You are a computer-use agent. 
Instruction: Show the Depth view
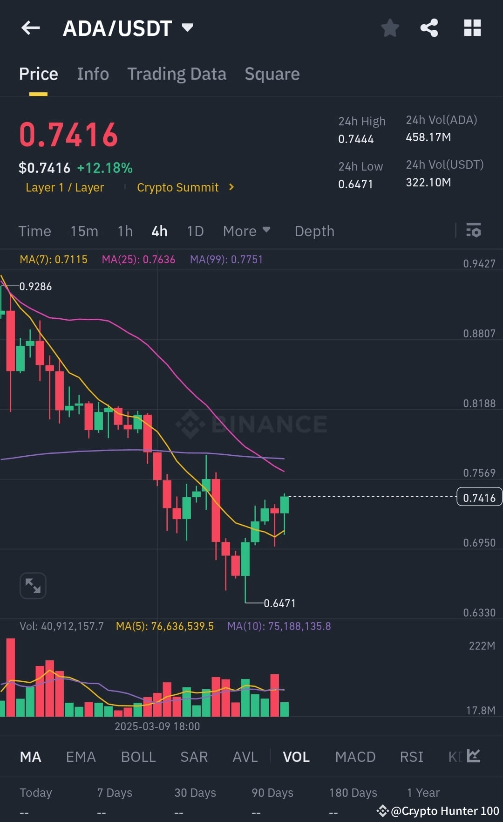[314, 231]
